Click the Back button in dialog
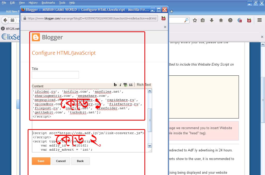 click(x=80, y=161)
